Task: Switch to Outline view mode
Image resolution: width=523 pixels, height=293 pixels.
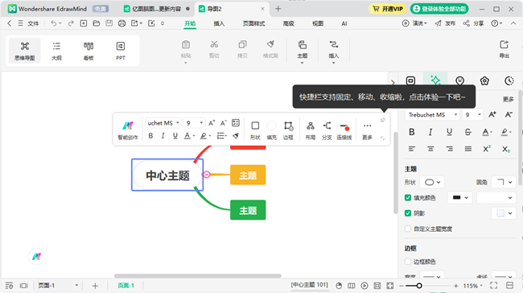Action: click(x=56, y=51)
